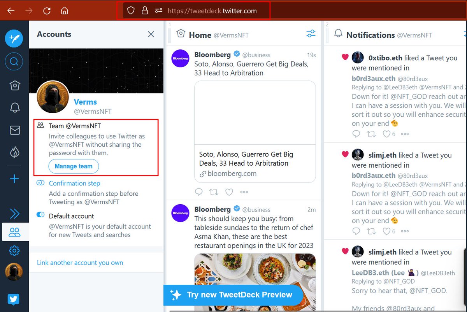This screenshot has height=312, width=467.
Task: Click the shield tracking protection icon
Action: tap(131, 11)
